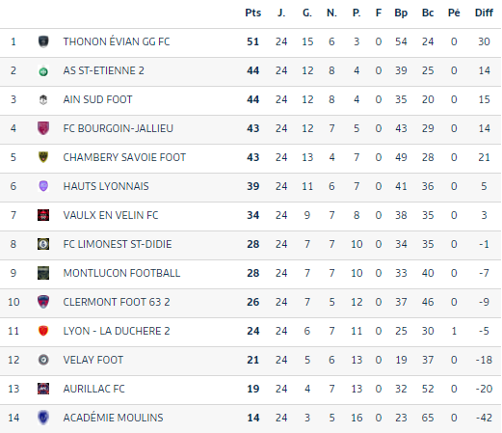Click the AS St-Etienne 2 green logo
The image size is (502, 433).
tap(43, 70)
